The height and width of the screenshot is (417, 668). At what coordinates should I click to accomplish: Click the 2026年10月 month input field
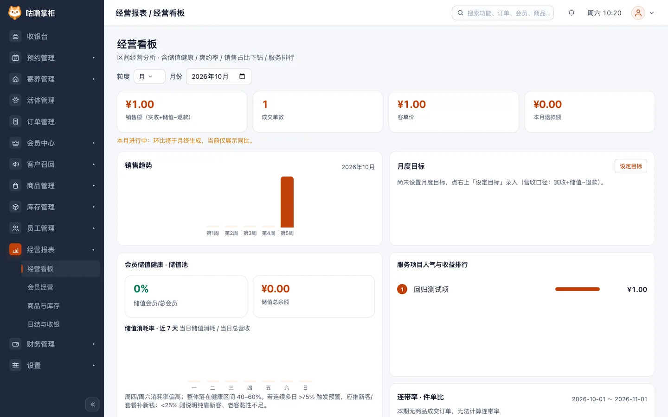[x=218, y=76]
